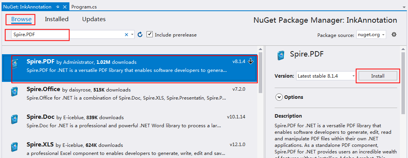Expand the Options section

(279, 97)
